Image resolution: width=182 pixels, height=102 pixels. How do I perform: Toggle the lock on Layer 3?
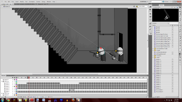[x=15, y=86]
